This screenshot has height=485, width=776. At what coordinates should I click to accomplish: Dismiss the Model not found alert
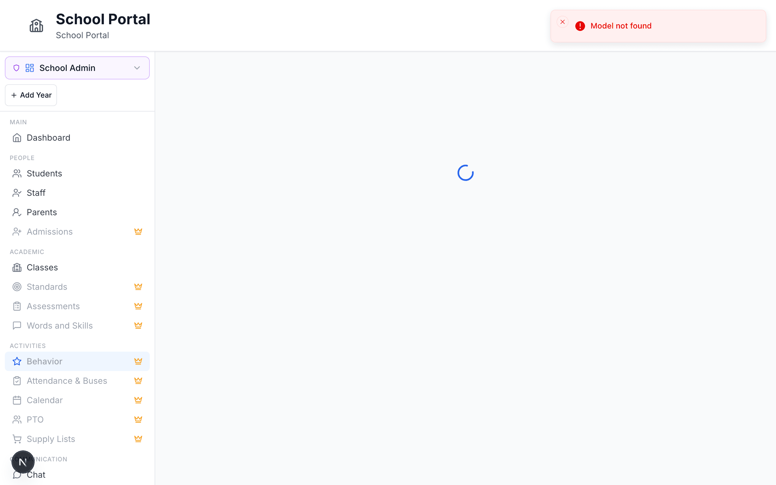click(x=562, y=22)
